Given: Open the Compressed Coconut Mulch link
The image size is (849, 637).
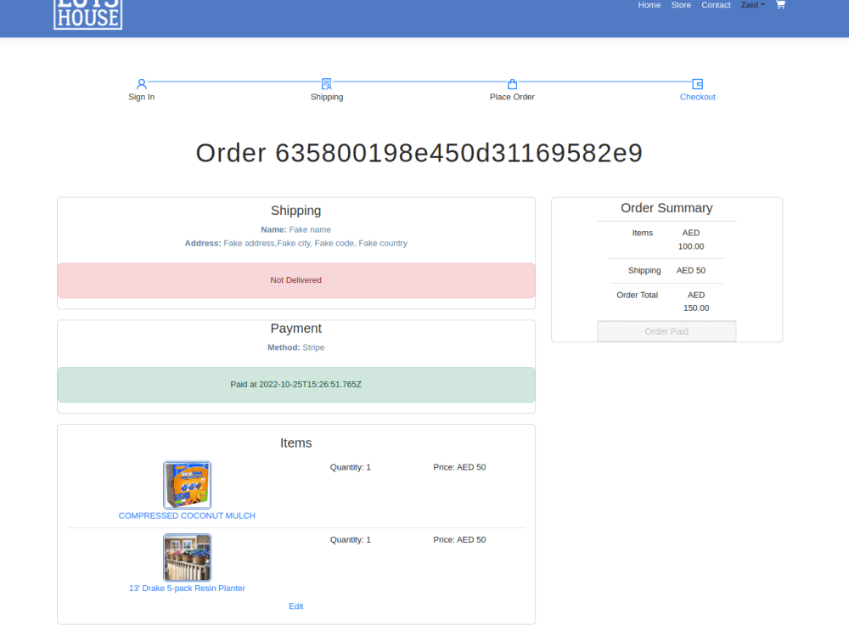Looking at the screenshot, I should tap(187, 516).
